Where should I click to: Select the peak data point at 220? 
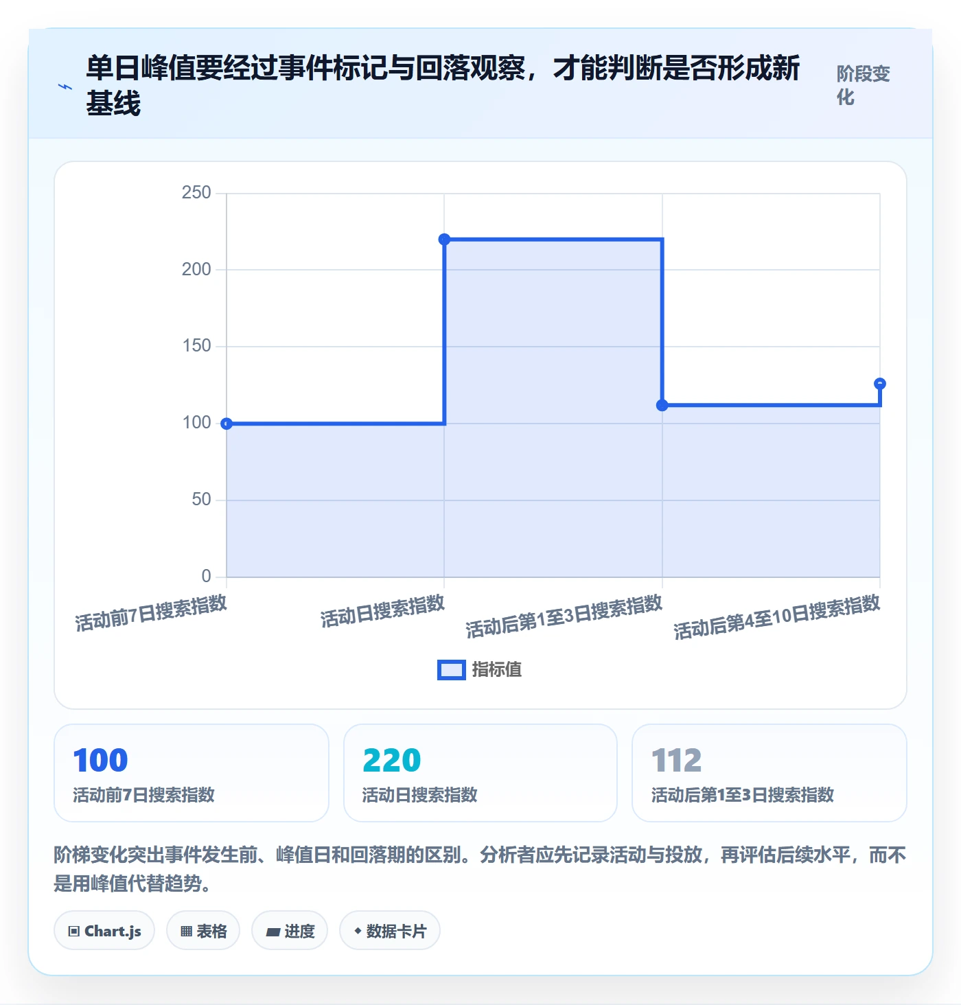(444, 240)
